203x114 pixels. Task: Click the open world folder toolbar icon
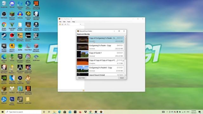pyautogui.click(x=60, y=24)
